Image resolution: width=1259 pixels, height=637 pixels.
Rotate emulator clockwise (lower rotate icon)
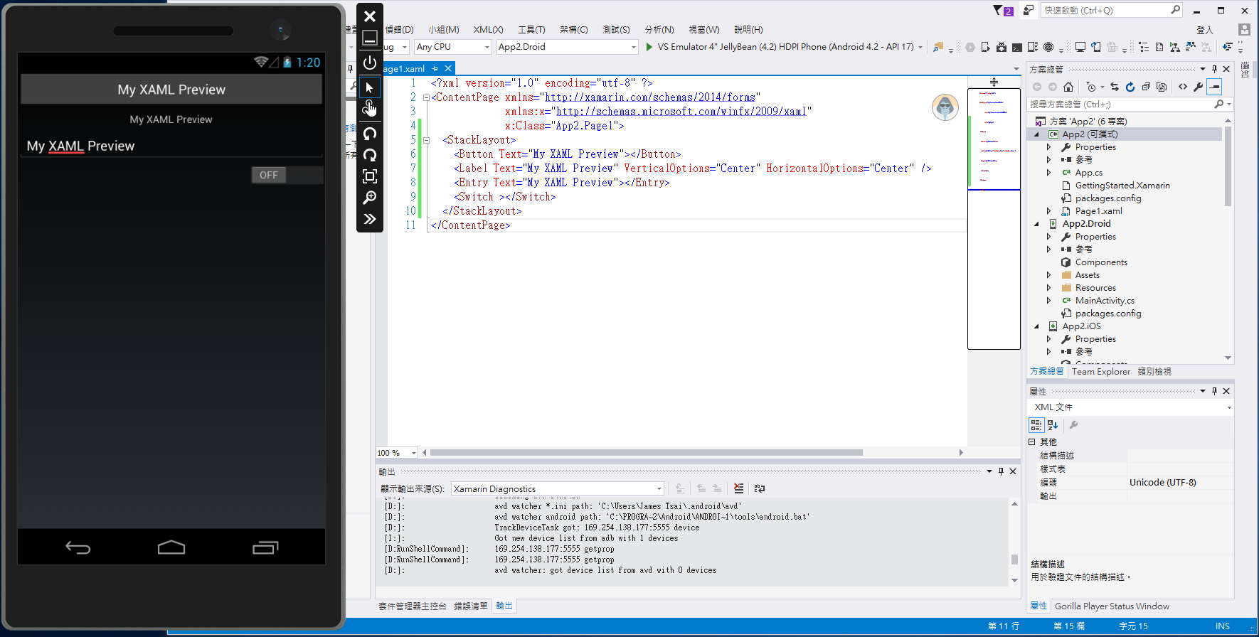(x=369, y=155)
